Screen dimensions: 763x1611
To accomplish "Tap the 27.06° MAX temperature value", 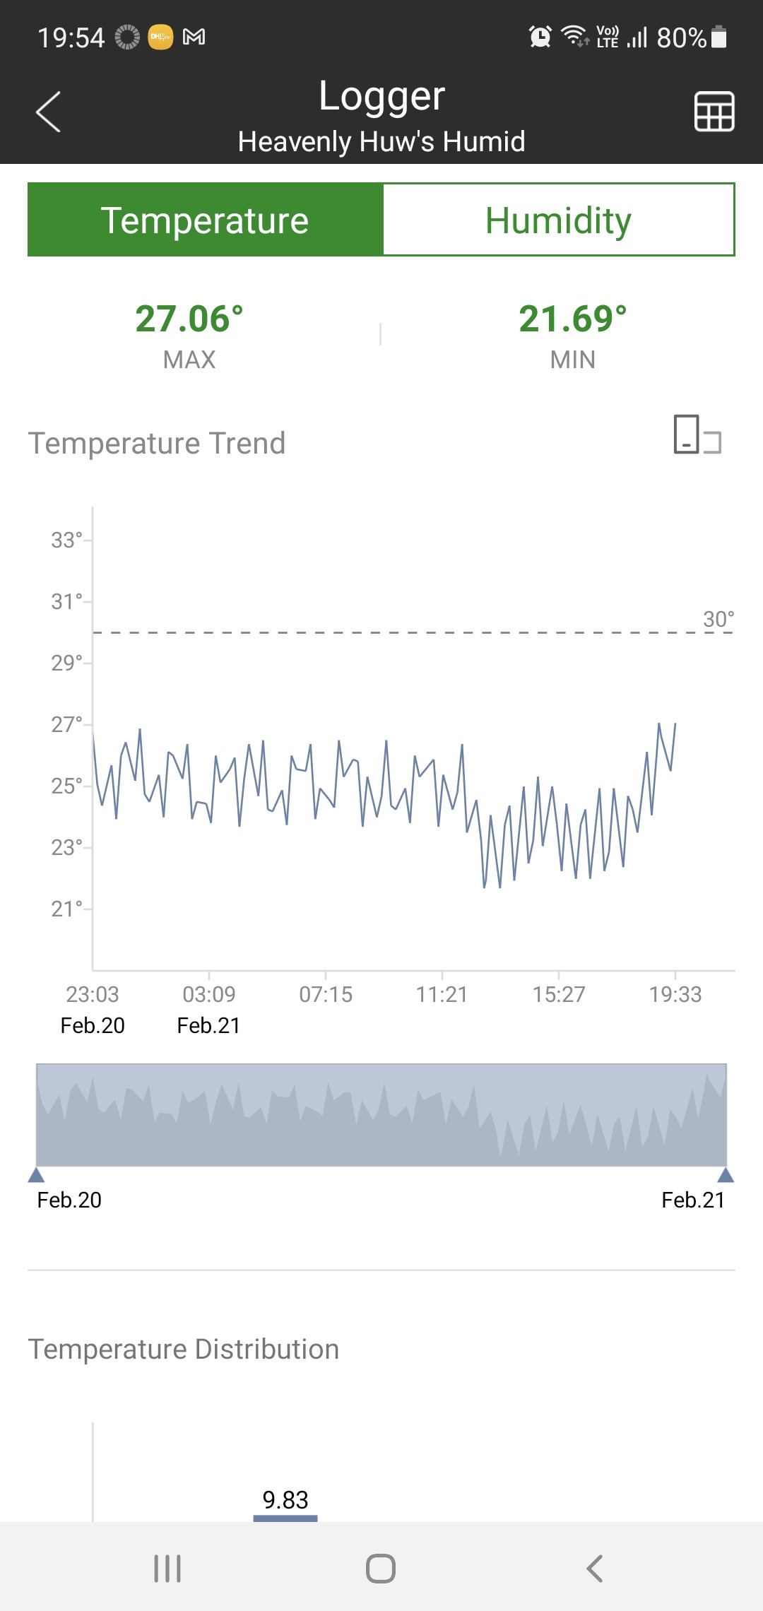I will tap(189, 319).
